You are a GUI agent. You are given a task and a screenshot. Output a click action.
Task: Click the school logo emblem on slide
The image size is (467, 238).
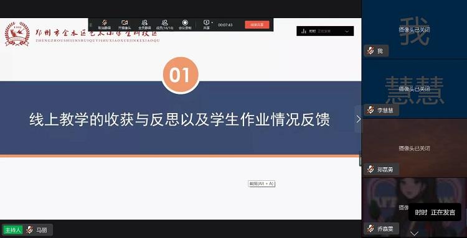(17, 34)
